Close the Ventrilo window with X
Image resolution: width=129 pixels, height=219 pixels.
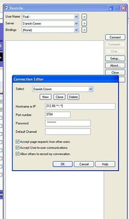(123, 8)
